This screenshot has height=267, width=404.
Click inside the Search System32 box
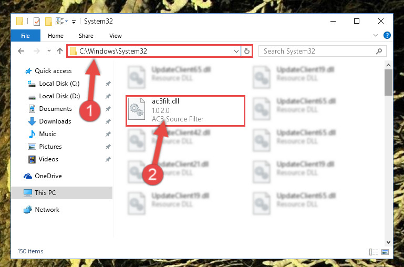[318, 52]
